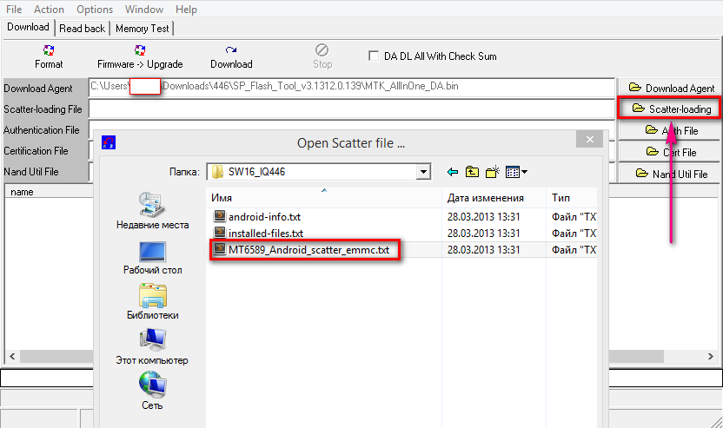The height and width of the screenshot is (428, 723).
Task: Click the dialog title bar app icon
Action: 109,142
